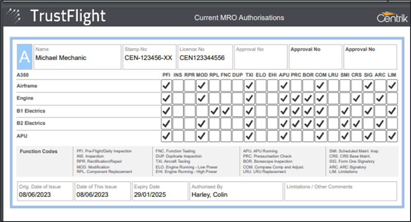The height and width of the screenshot is (222, 411).
Task: Click the Licence No field
Action: click(x=205, y=57)
